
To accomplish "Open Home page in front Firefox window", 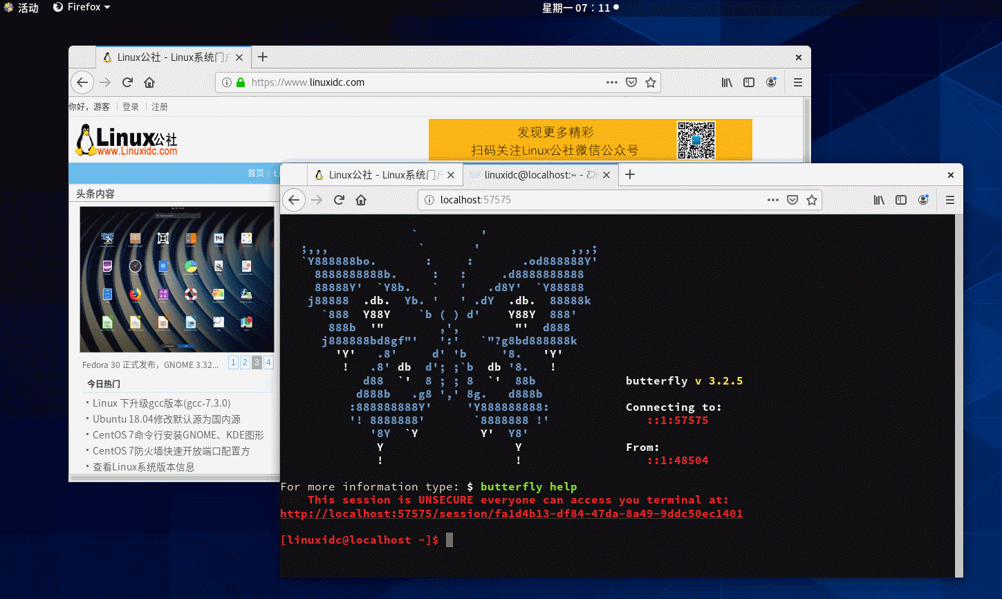I will 361,200.
